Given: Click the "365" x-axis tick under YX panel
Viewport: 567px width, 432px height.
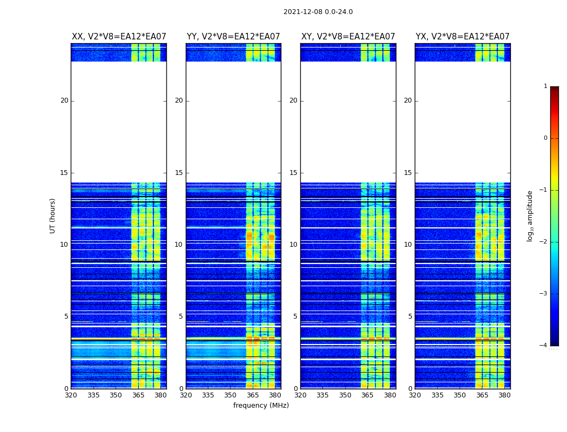Looking at the screenshot, I should point(482,395).
